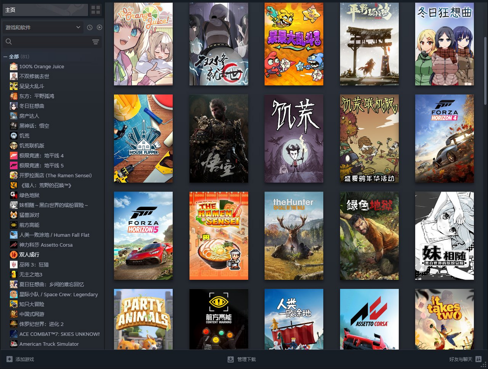Open the 游戏和软件 dropdown
The width and height of the screenshot is (488, 369).
point(43,28)
